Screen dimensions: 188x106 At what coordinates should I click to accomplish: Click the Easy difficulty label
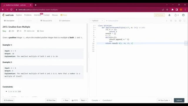click(4, 31)
